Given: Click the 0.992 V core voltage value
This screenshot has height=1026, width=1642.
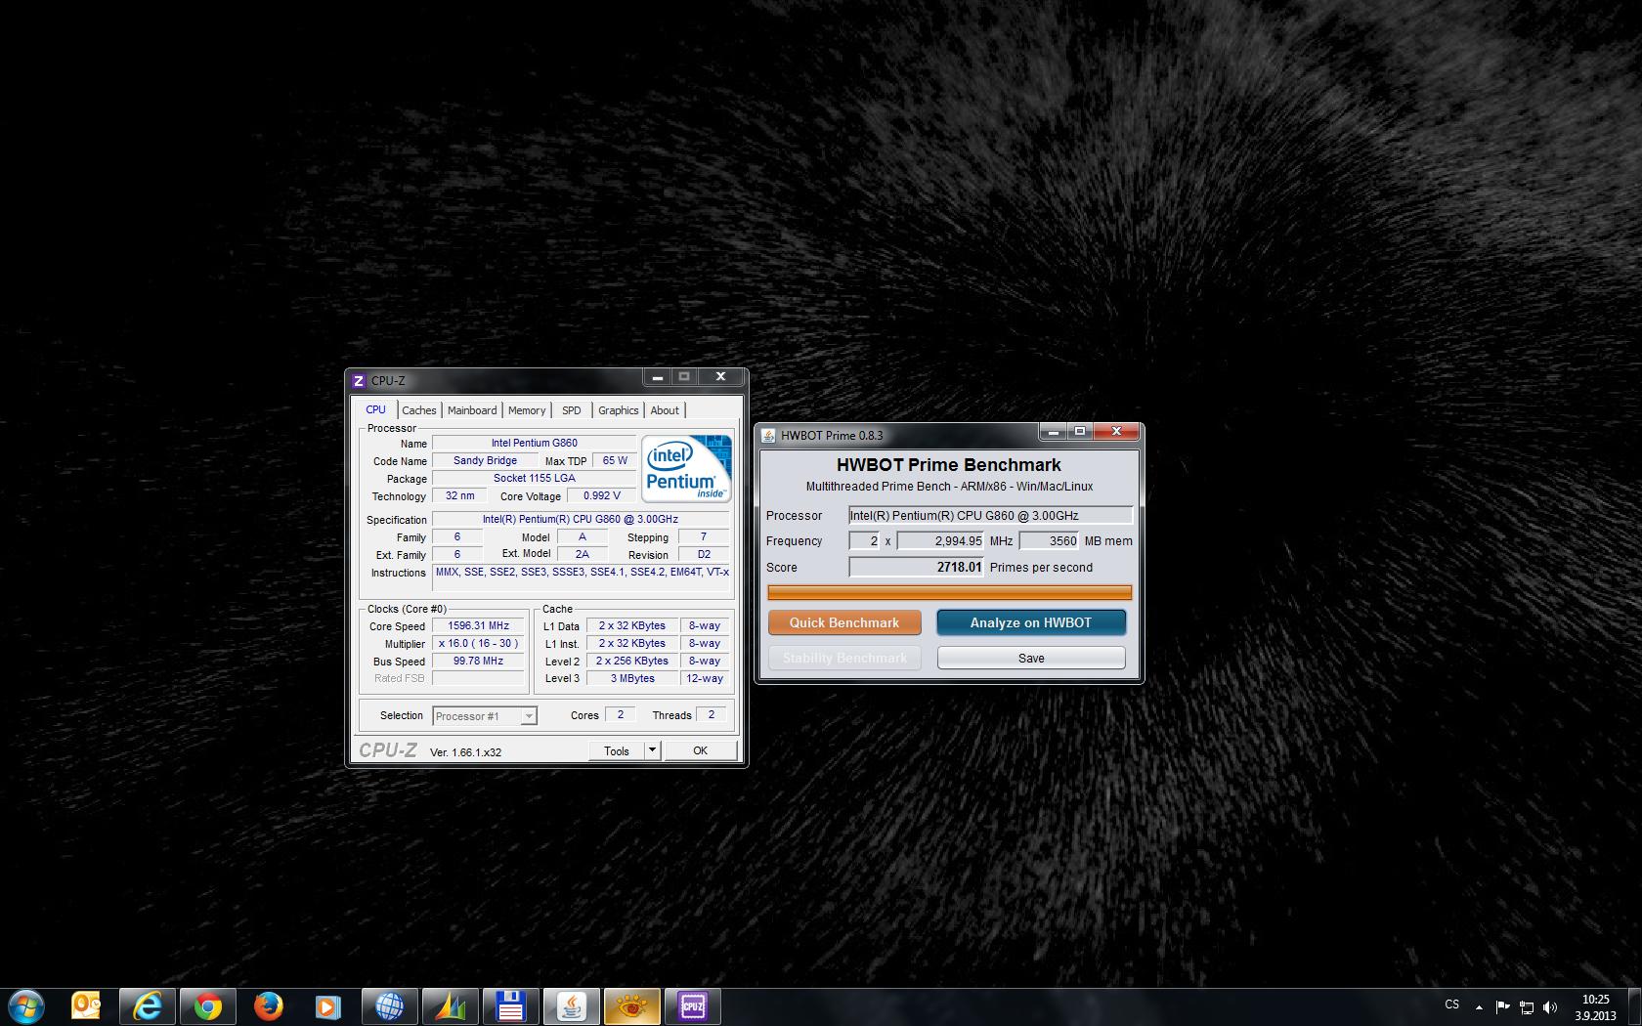Looking at the screenshot, I should 601,495.
